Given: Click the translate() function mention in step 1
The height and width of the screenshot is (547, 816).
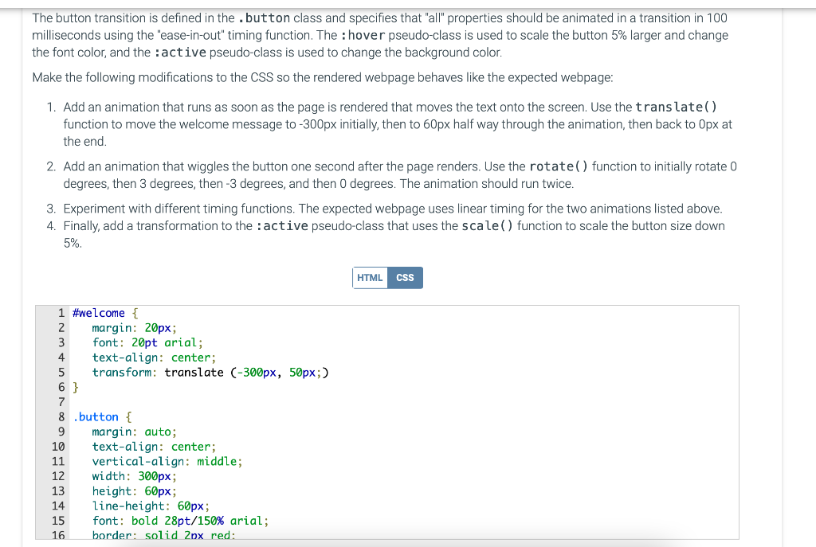Looking at the screenshot, I should [675, 107].
